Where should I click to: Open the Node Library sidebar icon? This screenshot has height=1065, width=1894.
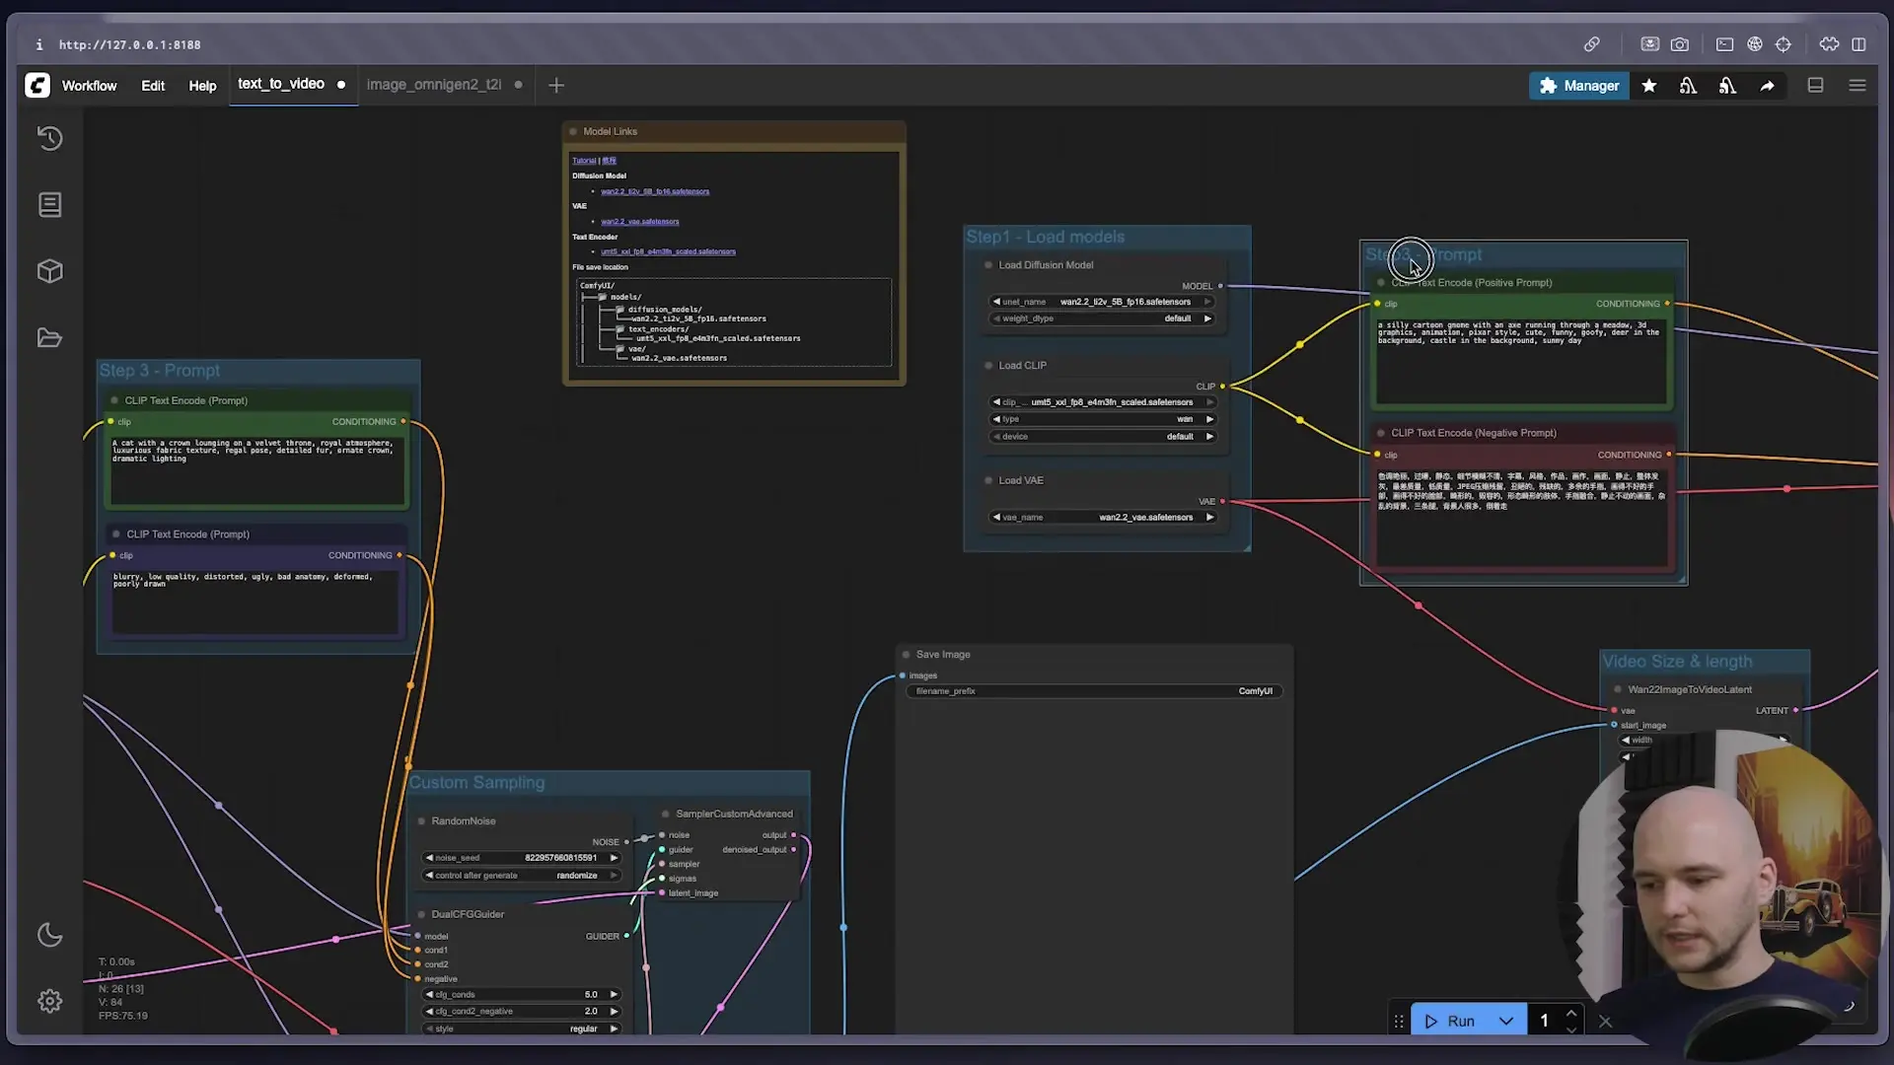pos(49,204)
